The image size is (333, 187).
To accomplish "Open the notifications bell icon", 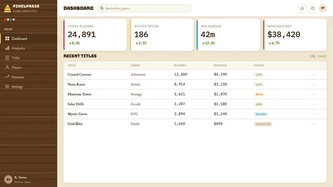I will (x=302, y=8).
